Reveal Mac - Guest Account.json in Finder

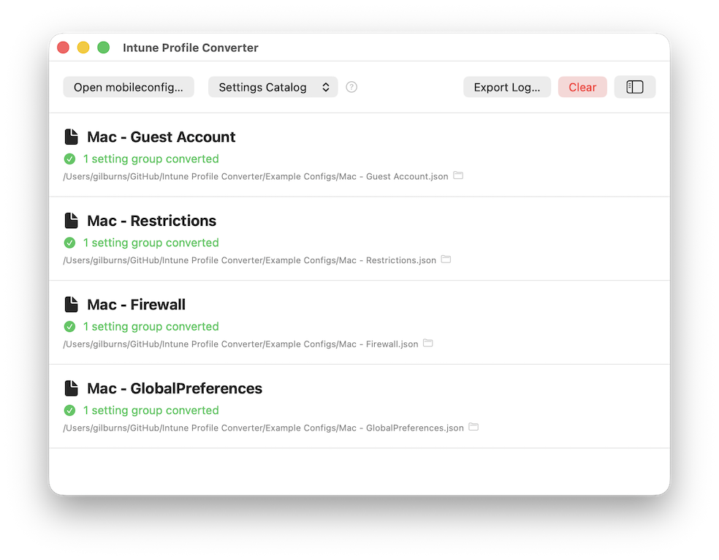coord(458,175)
